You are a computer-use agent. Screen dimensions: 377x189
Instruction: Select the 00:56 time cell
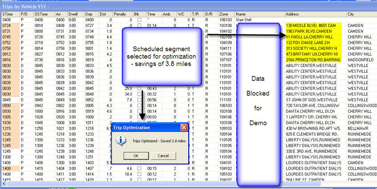[154, 100]
